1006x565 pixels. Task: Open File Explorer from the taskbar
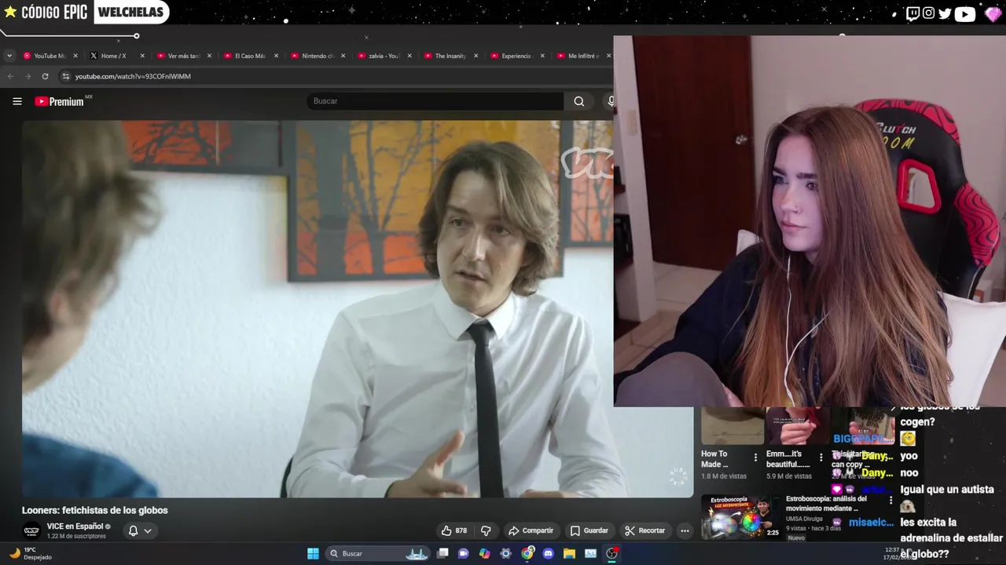coord(569,553)
